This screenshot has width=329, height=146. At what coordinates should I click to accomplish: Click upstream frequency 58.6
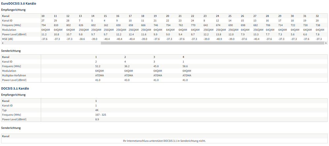click(185, 66)
